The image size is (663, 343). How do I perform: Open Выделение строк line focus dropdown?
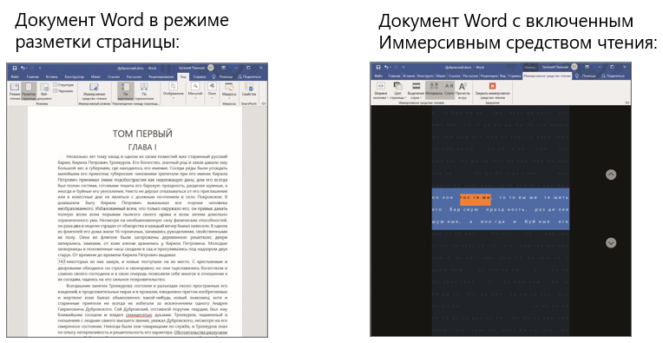[x=416, y=90]
